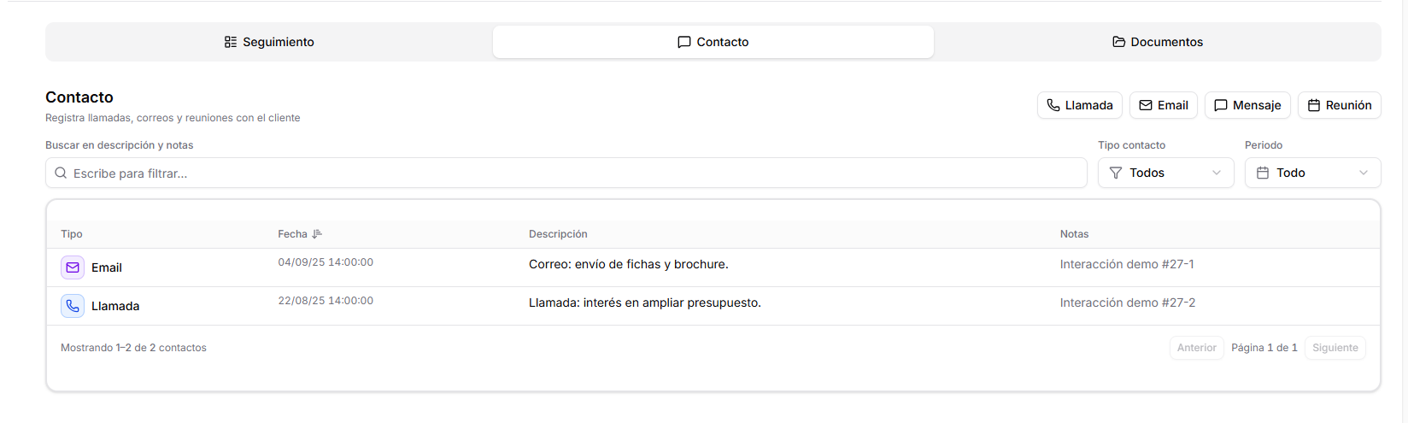Register a new Mensaje

[x=1247, y=105]
